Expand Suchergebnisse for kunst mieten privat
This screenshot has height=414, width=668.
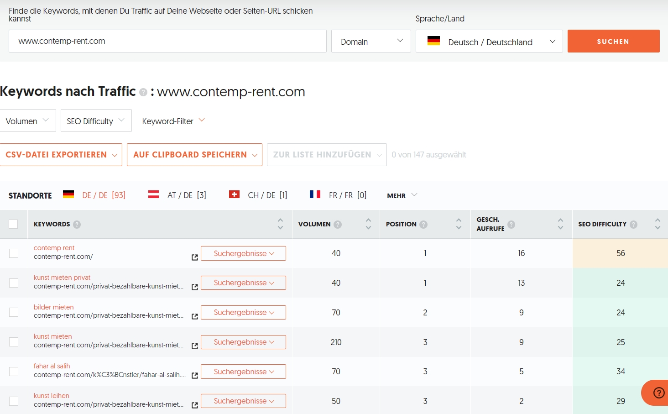(243, 283)
